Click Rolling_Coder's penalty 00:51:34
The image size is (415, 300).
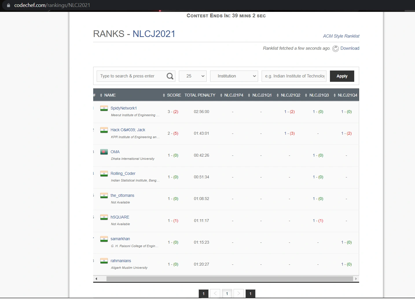pos(201,177)
